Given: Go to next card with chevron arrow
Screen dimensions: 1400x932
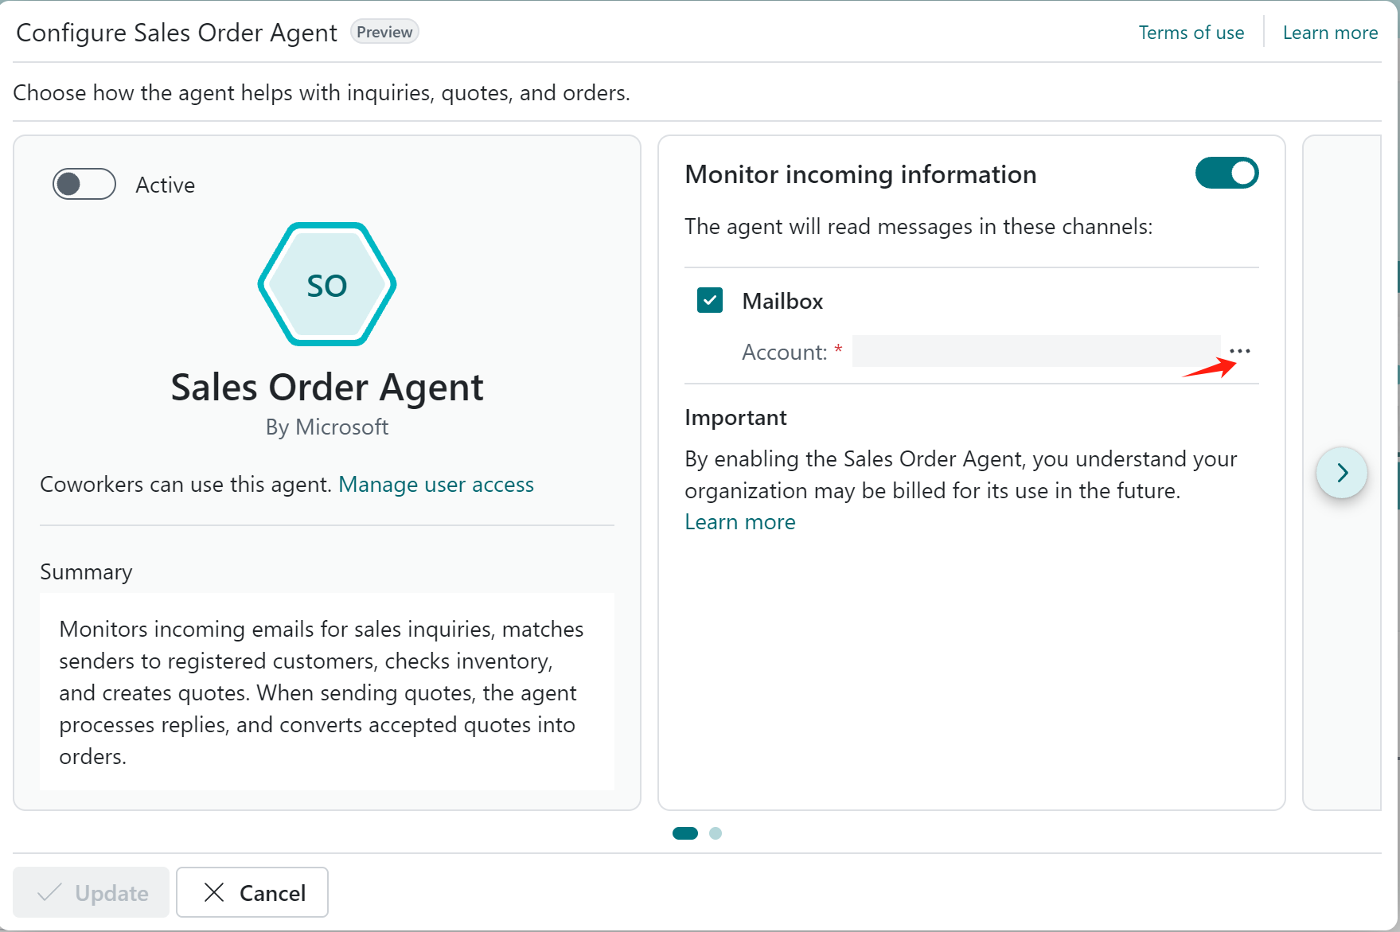Looking at the screenshot, I should click(x=1342, y=473).
